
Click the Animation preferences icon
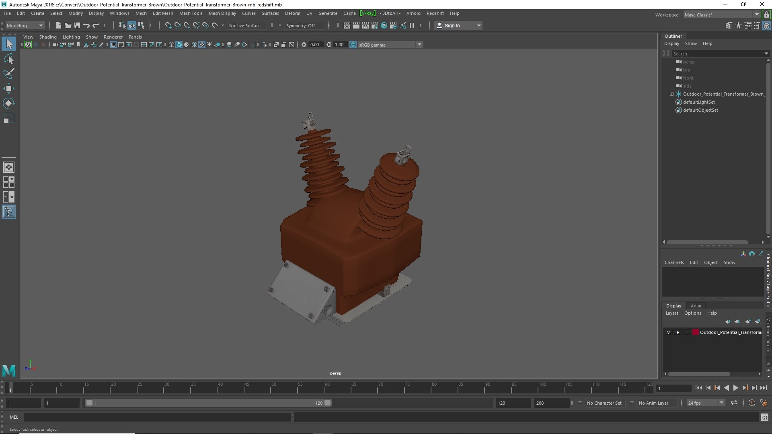point(764,403)
